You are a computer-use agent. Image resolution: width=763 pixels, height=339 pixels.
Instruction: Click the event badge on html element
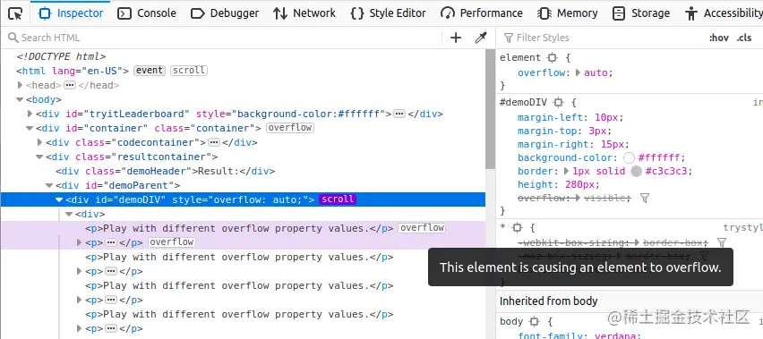(x=150, y=71)
